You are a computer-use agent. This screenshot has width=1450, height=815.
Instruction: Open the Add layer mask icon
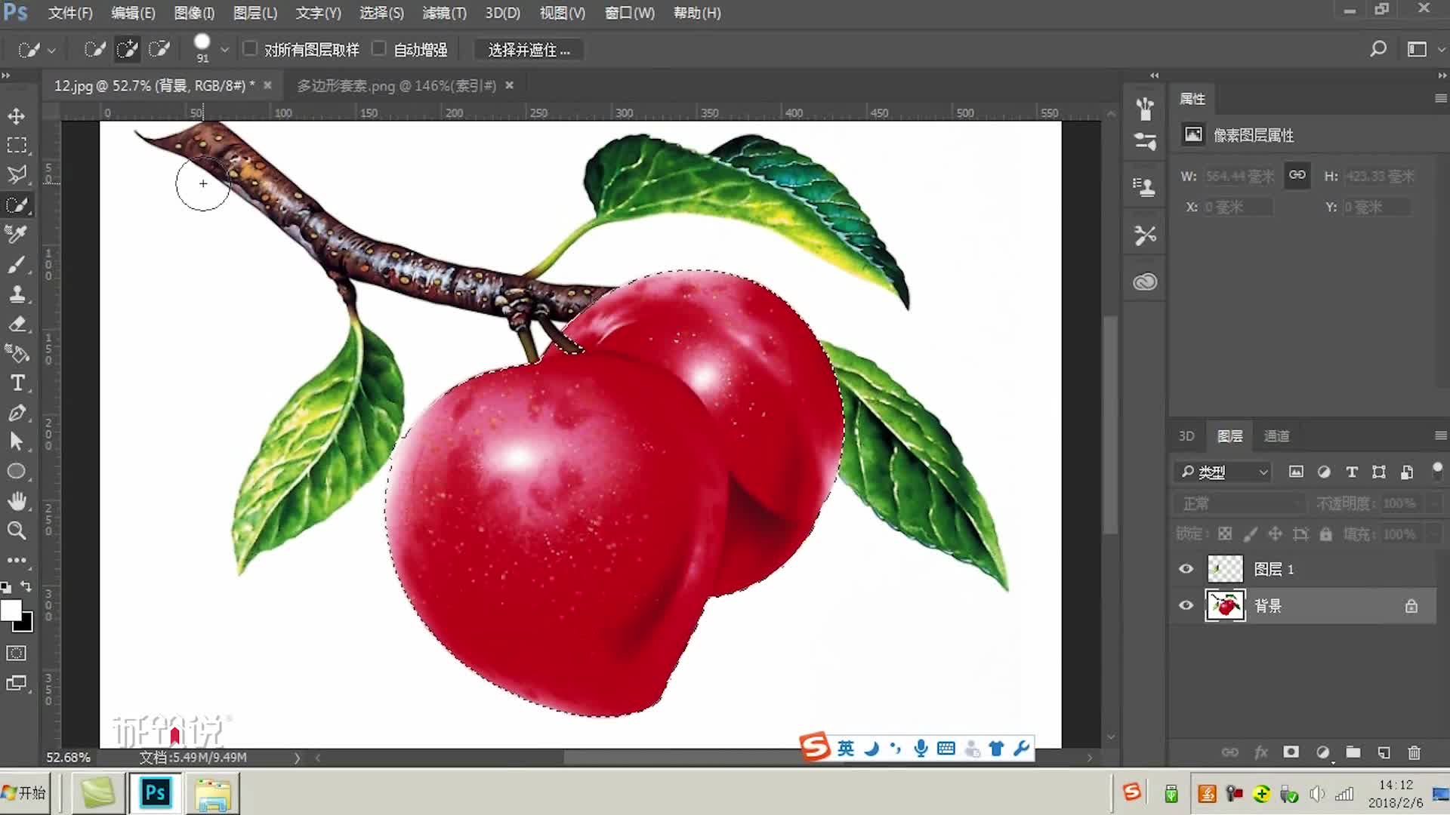tap(1291, 752)
